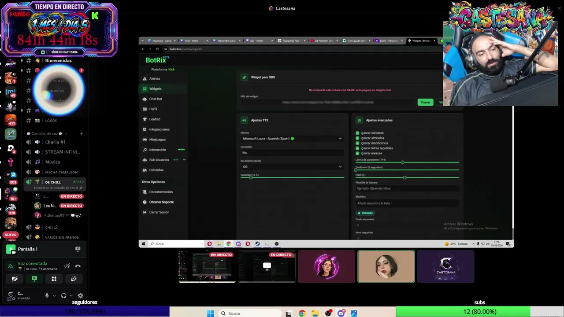This screenshot has height=317, width=564.
Task: Toggle the Ignorar números checkbox
Action: point(357,133)
